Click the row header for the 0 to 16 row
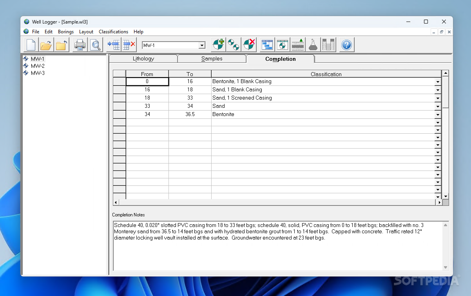Image resolution: width=471 pixels, height=296 pixels. [120, 82]
